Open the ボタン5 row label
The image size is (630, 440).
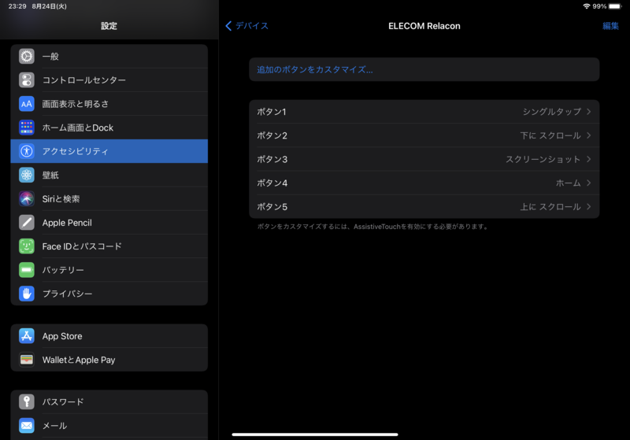(x=272, y=206)
